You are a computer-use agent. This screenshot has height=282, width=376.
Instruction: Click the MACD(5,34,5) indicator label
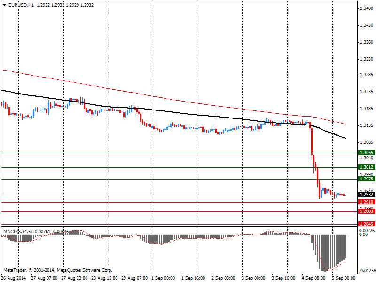click(17, 232)
